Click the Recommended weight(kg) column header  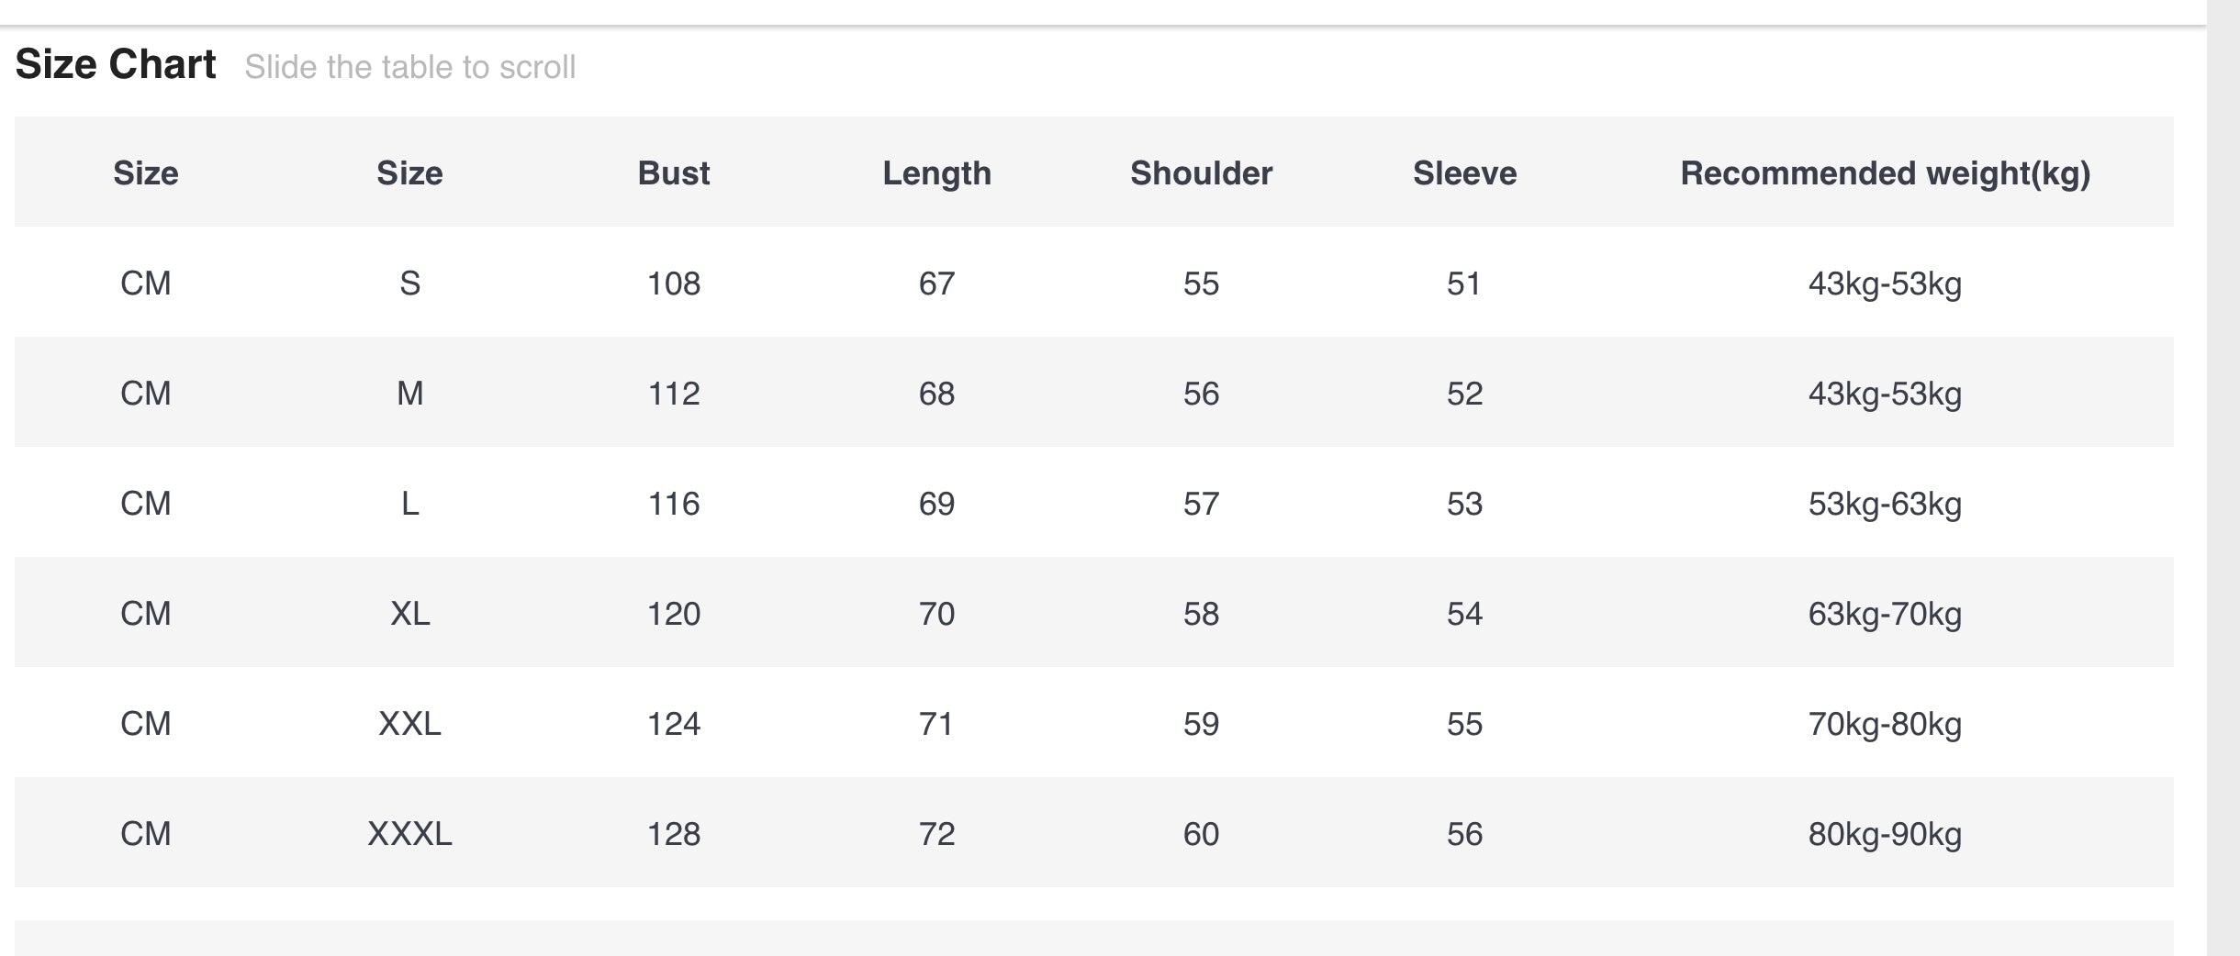[x=1885, y=173]
